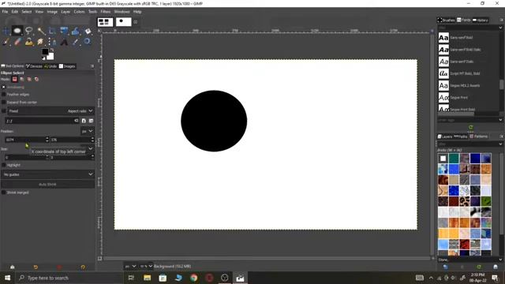The width and height of the screenshot is (505, 284).
Task: Open the patterns filter dropdown
Action: coord(500,144)
